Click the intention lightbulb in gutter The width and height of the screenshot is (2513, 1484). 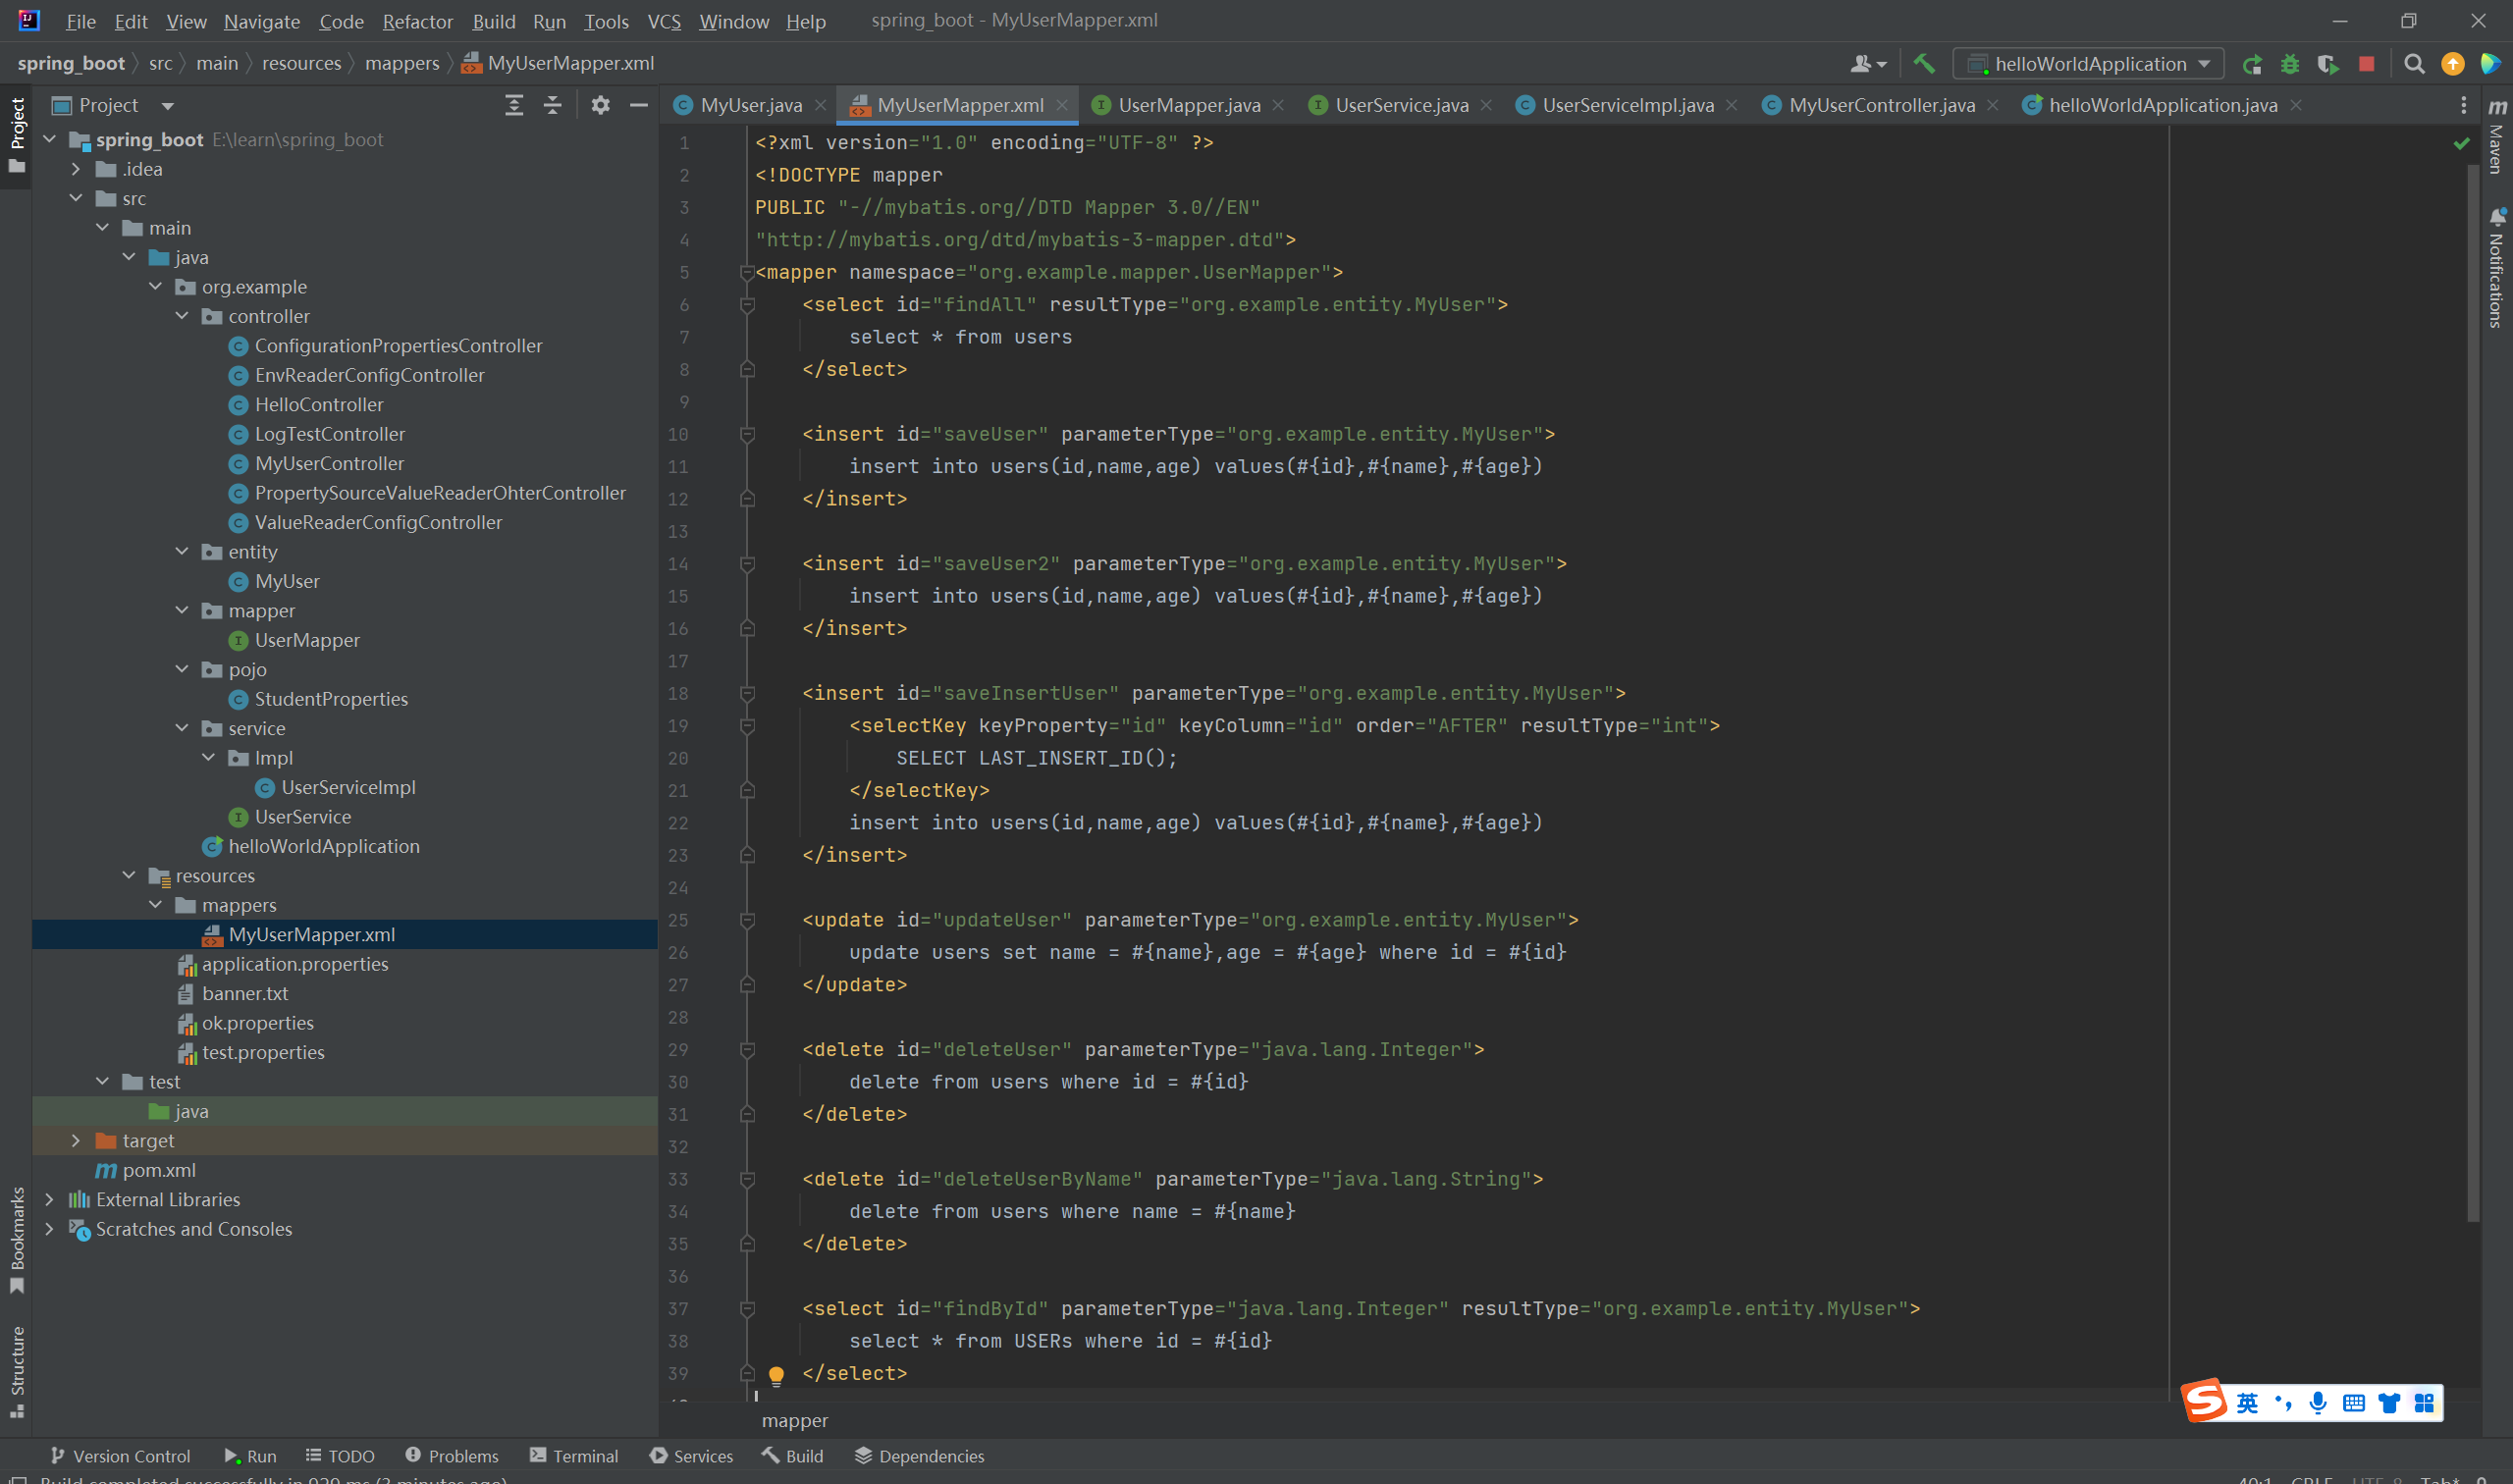coord(776,1374)
